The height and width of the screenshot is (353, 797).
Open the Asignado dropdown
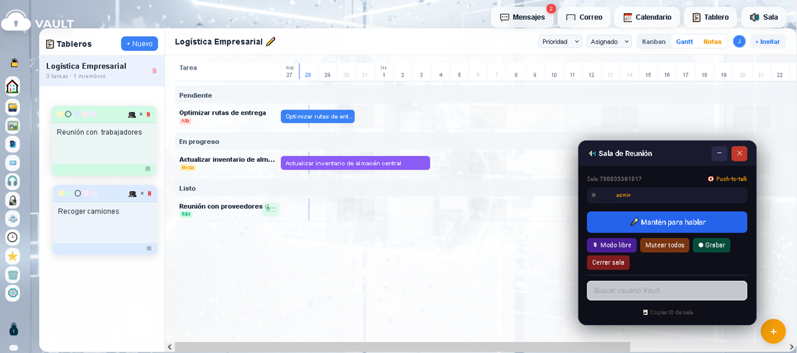click(609, 42)
